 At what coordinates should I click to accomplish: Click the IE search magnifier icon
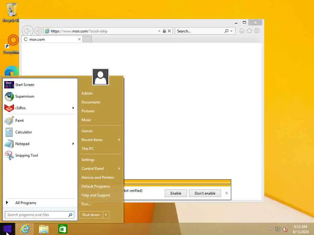227,31
